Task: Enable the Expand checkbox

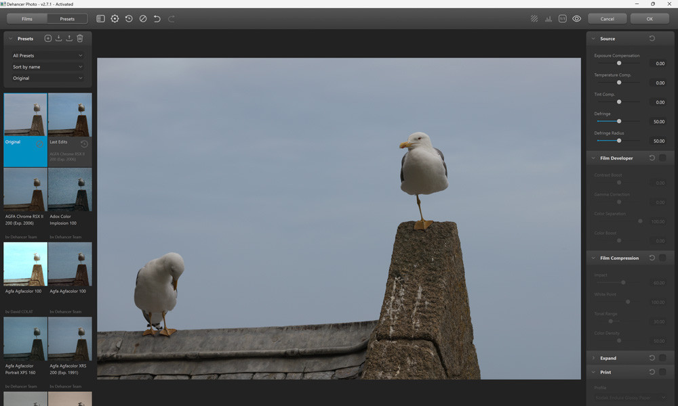Action: (662, 358)
